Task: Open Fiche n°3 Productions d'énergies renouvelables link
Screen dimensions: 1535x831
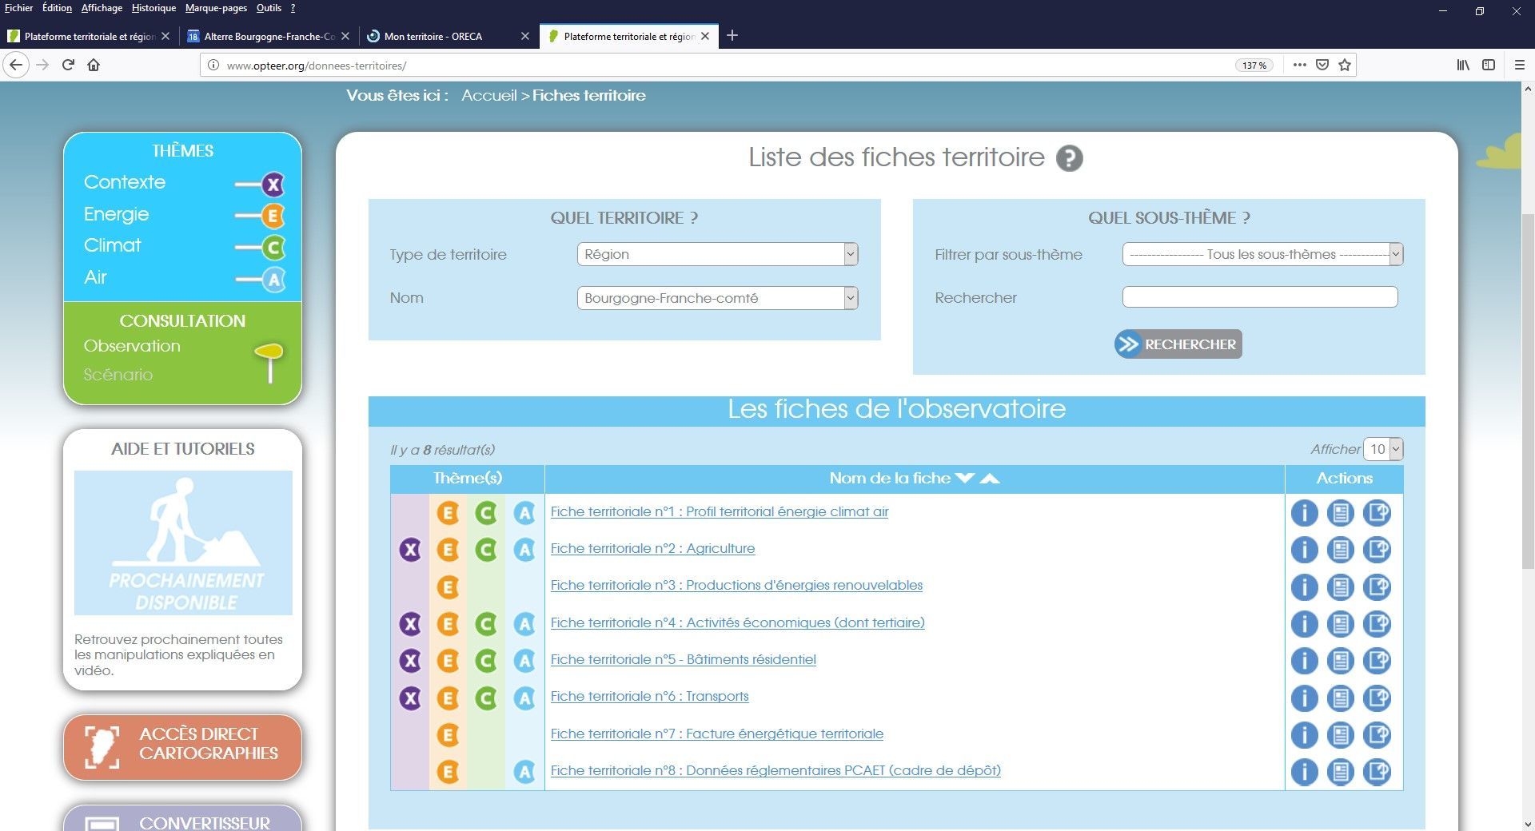Action: (736, 585)
